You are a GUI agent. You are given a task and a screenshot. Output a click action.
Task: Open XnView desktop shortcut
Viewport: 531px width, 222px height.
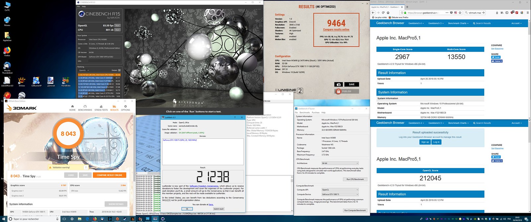coord(22,82)
